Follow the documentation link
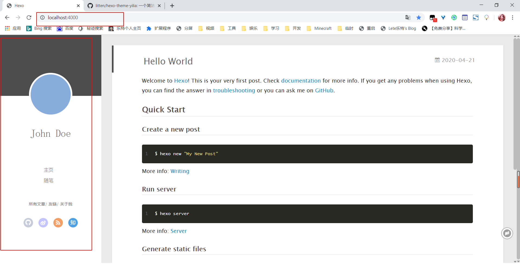Image resolution: width=520 pixels, height=264 pixels. pos(301,81)
